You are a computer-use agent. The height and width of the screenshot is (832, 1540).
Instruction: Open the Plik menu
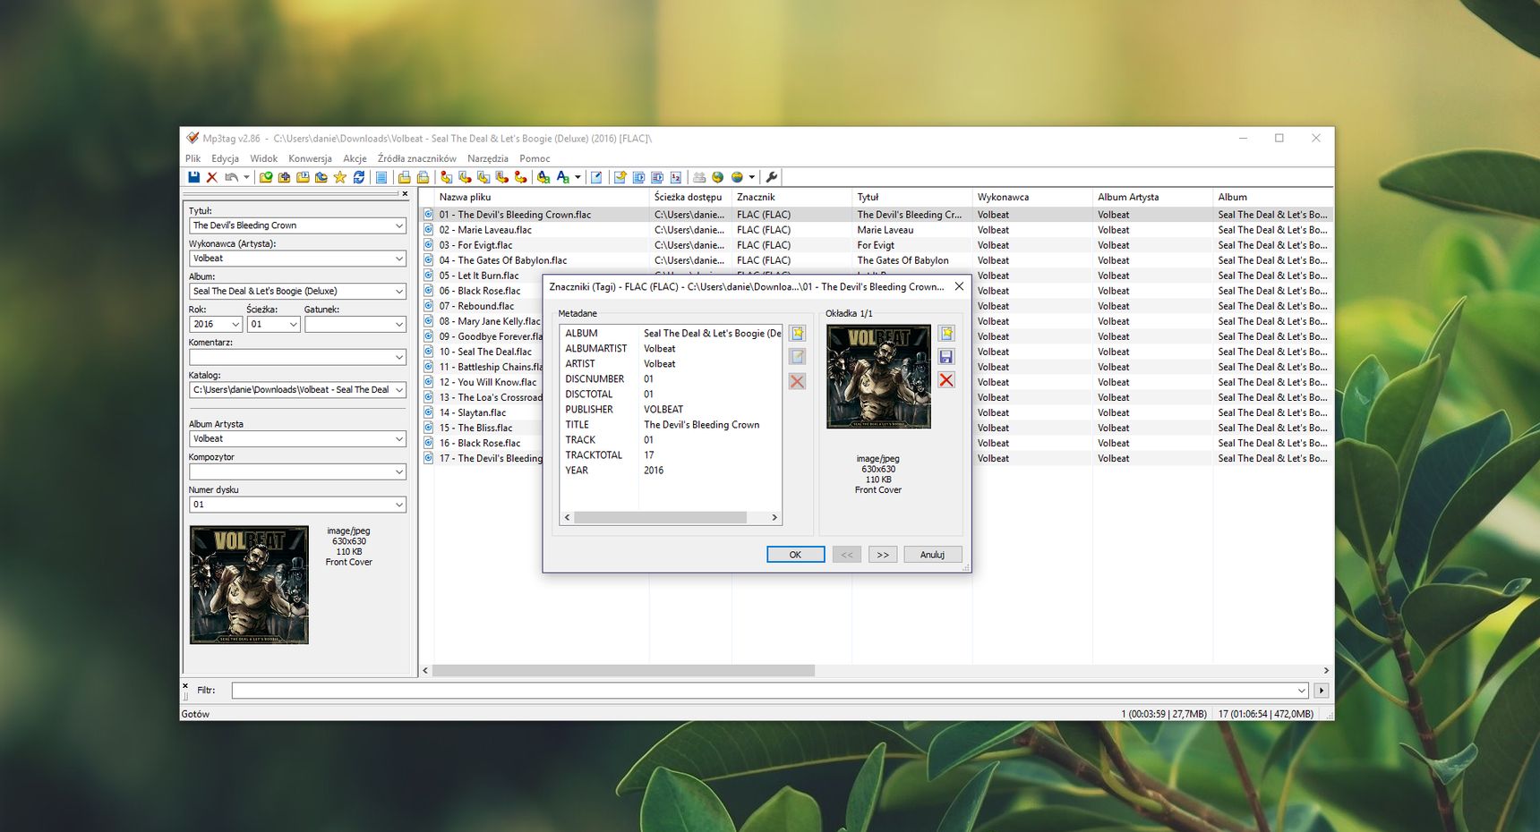point(193,158)
